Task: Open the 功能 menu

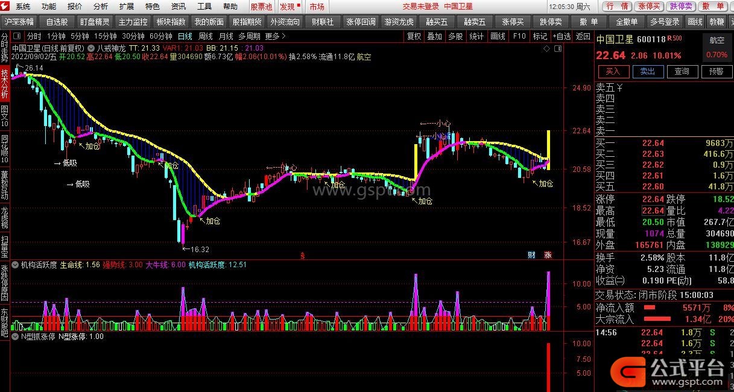Action: point(49,7)
